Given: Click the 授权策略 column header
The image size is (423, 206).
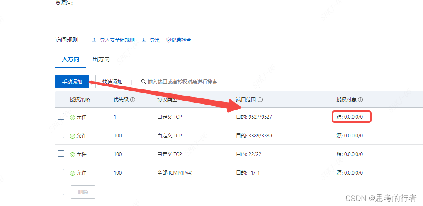Looking at the screenshot, I should click(x=80, y=100).
